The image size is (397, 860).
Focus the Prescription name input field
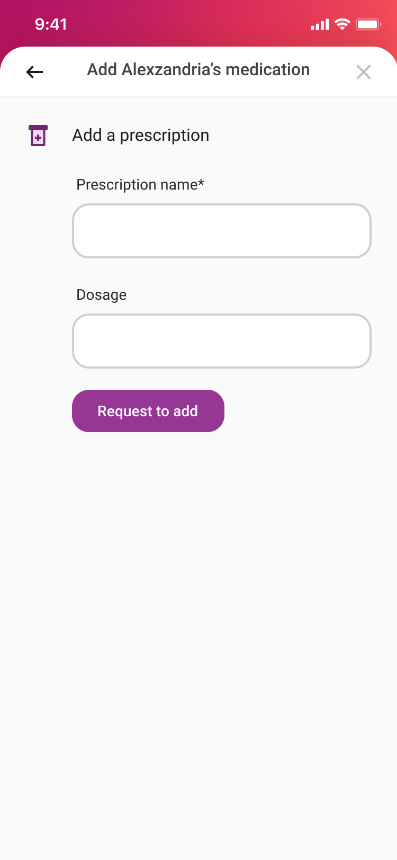[222, 231]
